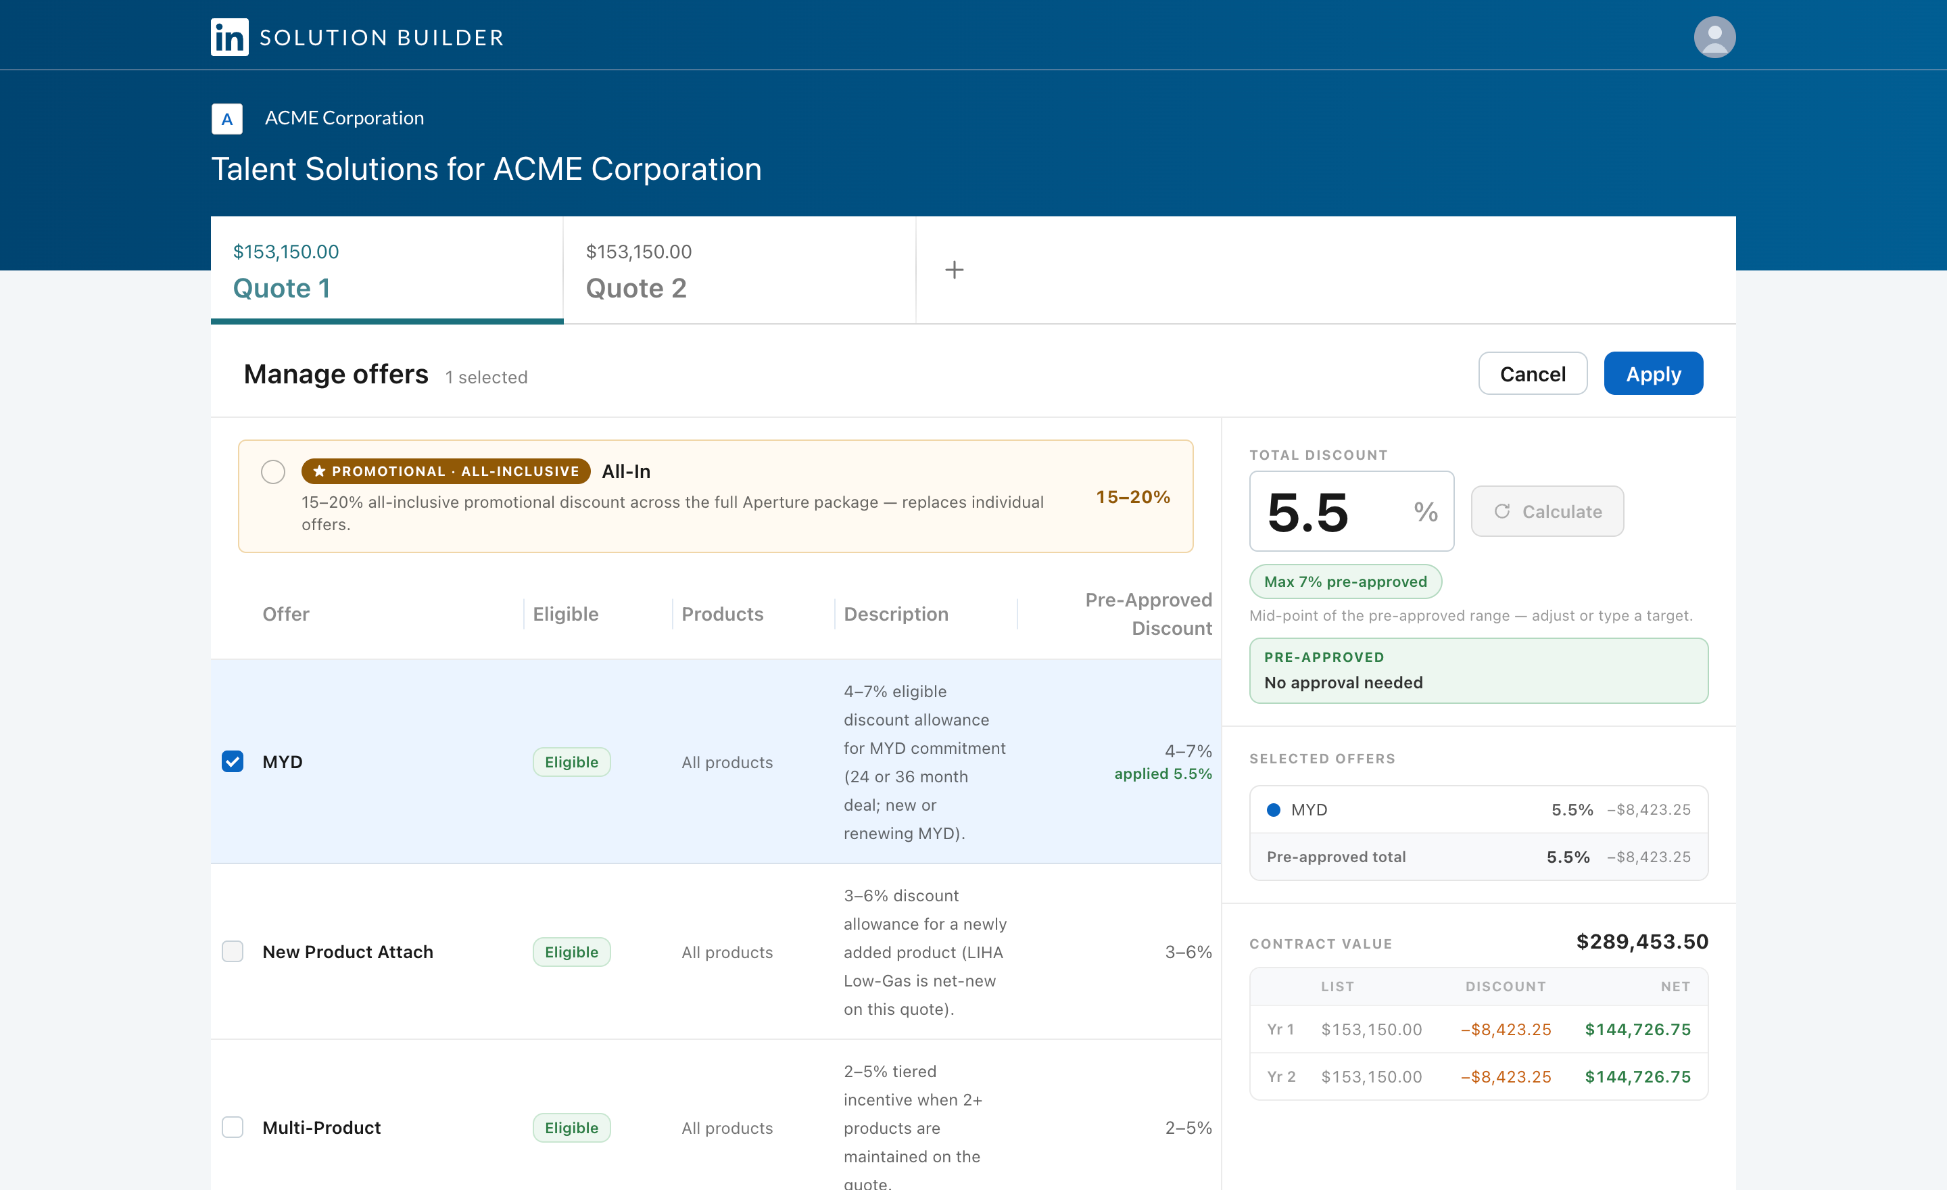Click the Calculate button

tap(1547, 511)
